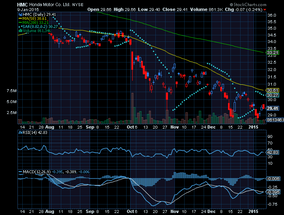284x215 pixels.
Task: Click the Honda Motor Co. Ltd. company name
Action: 50,4
